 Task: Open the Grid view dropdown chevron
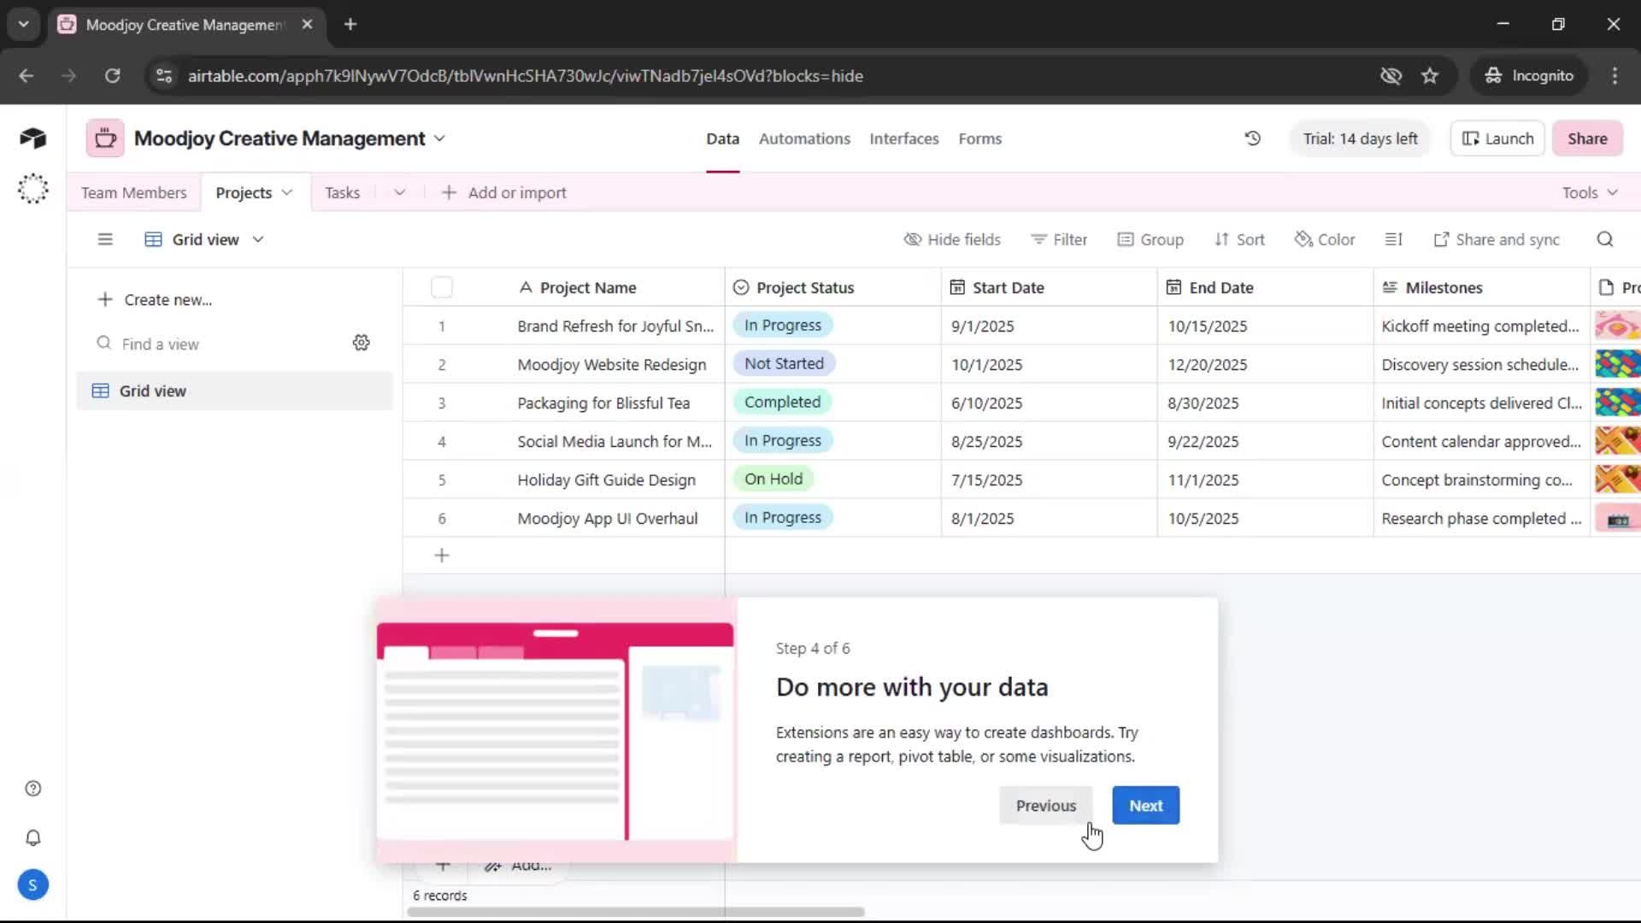pos(258,240)
